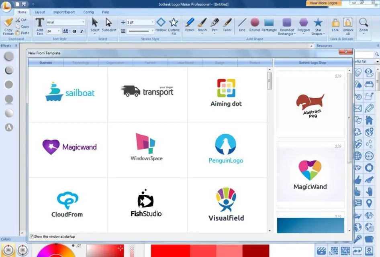The image size is (380, 257).
Task: Toggle bold text formatting
Action: point(75,31)
